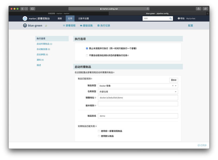The width and height of the screenshot is (218, 160).
Task: Click the Safari share icon
Action: click(x=198, y=9)
